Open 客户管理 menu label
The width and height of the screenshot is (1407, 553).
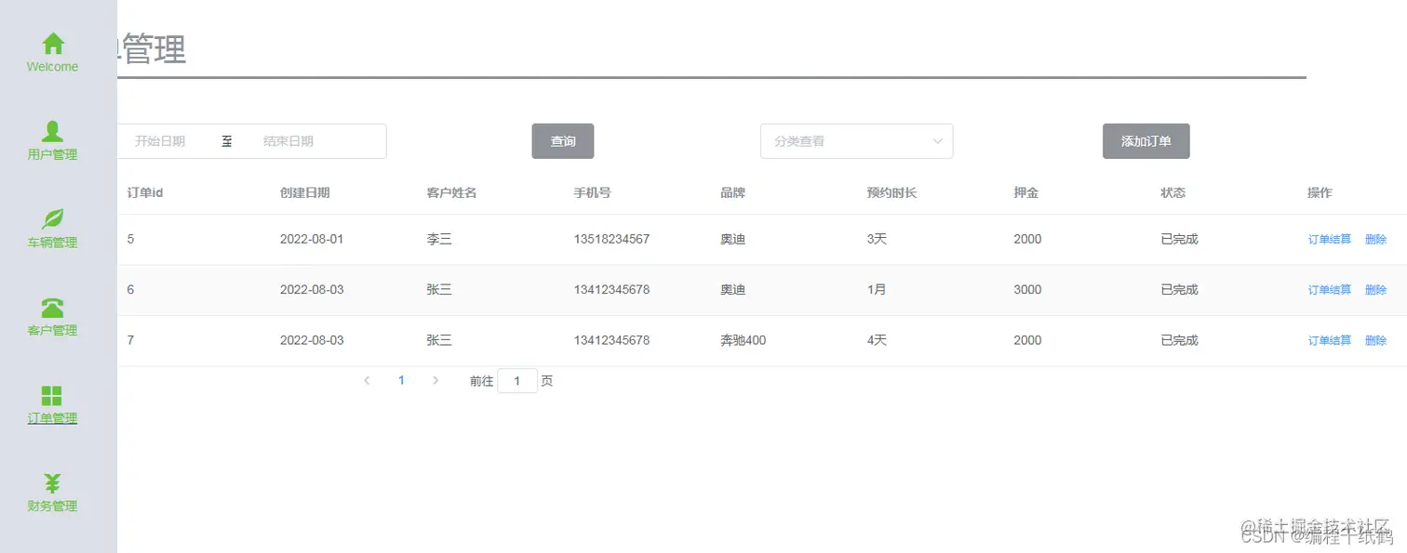click(53, 331)
